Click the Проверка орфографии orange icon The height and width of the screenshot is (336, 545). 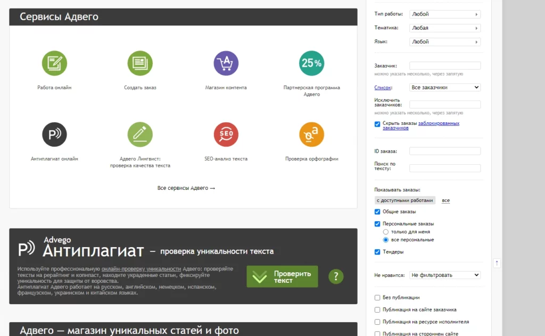[x=311, y=135]
